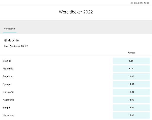Click the België team name

pos(6,108)
